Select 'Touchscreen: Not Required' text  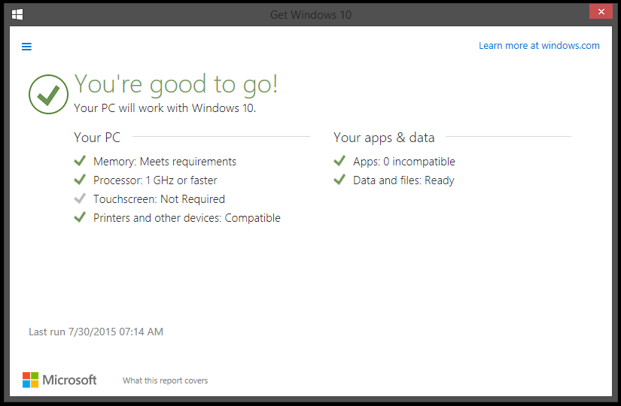coord(160,199)
